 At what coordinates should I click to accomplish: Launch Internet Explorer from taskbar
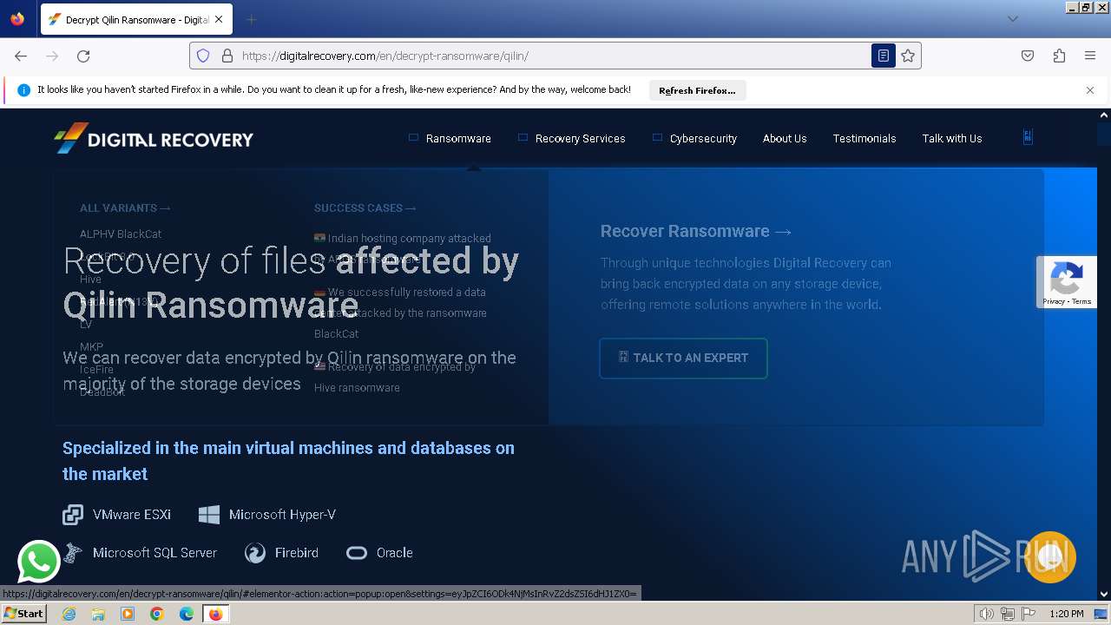point(69,614)
